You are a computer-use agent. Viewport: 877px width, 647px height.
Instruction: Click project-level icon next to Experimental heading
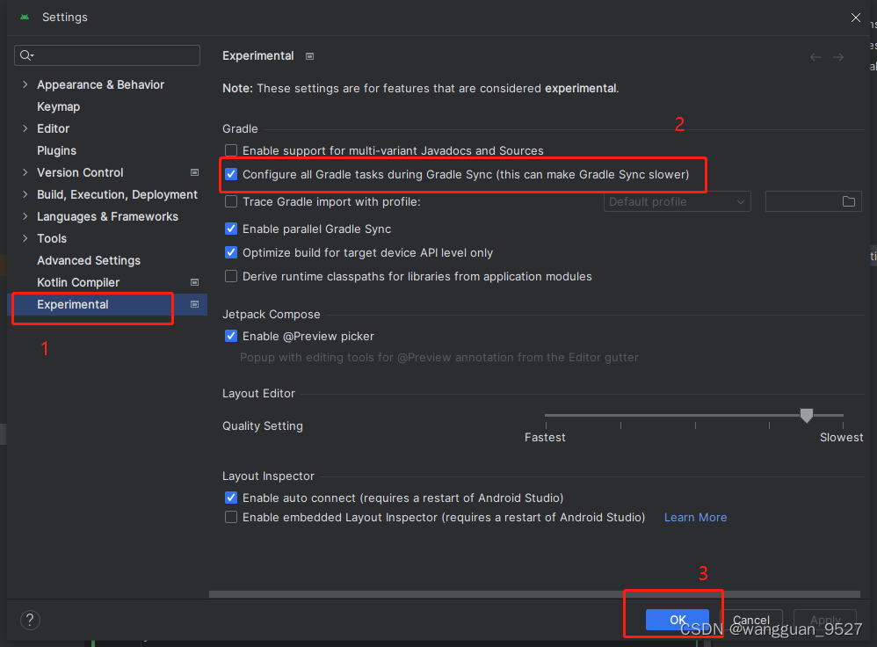[x=310, y=56]
